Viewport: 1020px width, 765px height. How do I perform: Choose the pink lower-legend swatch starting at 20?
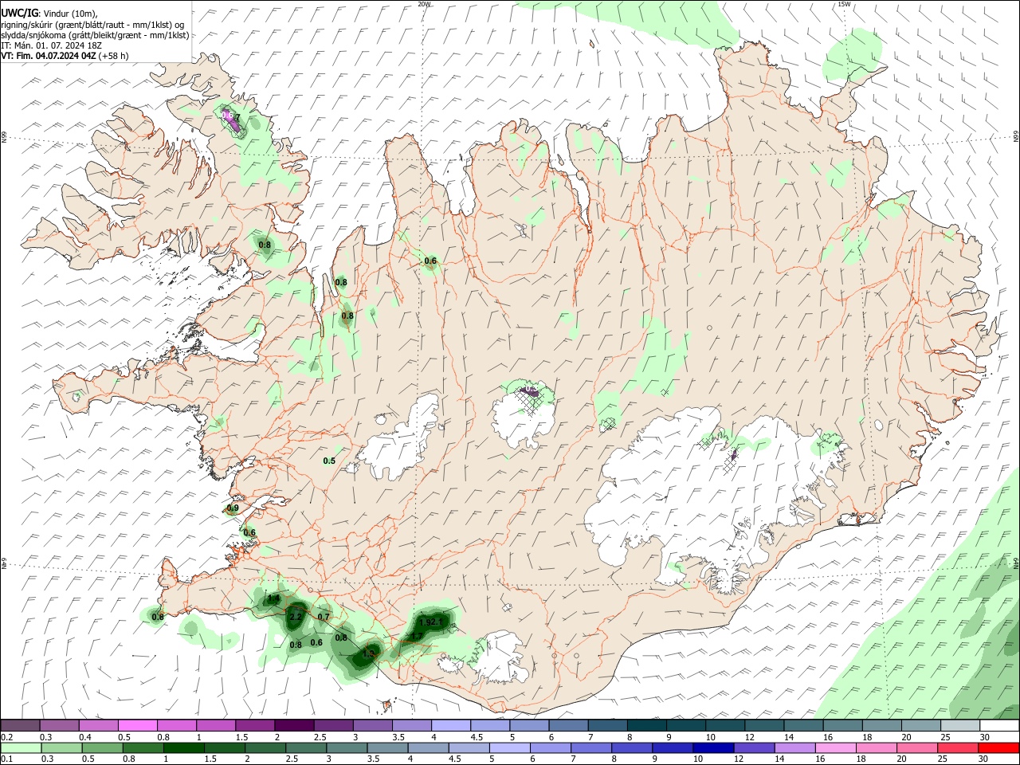coord(918,747)
